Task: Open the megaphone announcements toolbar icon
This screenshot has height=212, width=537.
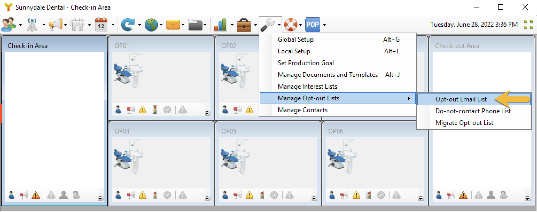Action: tap(56, 25)
